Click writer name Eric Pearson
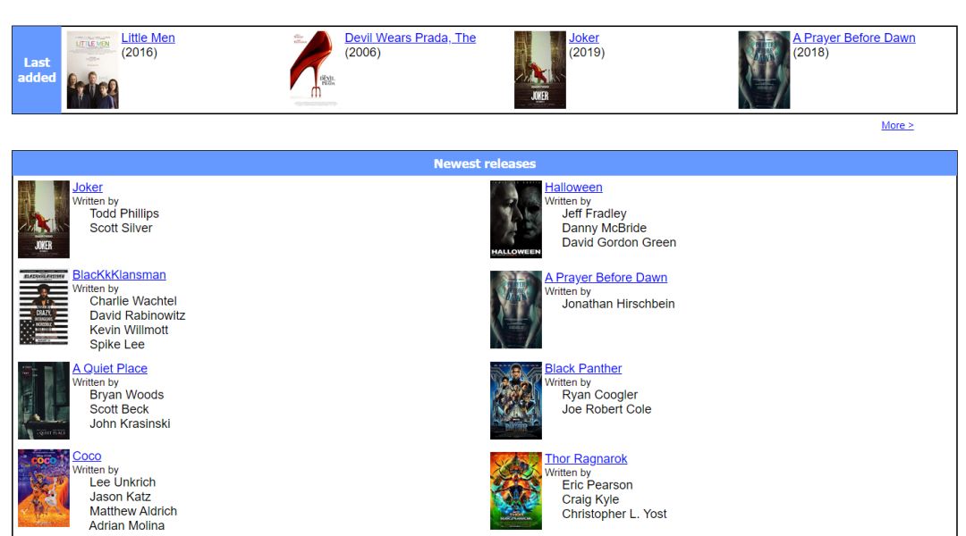The image size is (966, 536). coord(597,485)
